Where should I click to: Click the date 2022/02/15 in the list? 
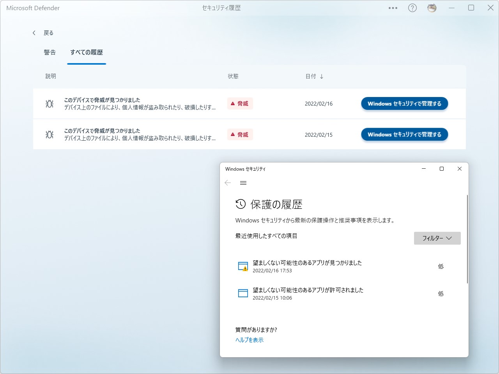(x=319, y=135)
